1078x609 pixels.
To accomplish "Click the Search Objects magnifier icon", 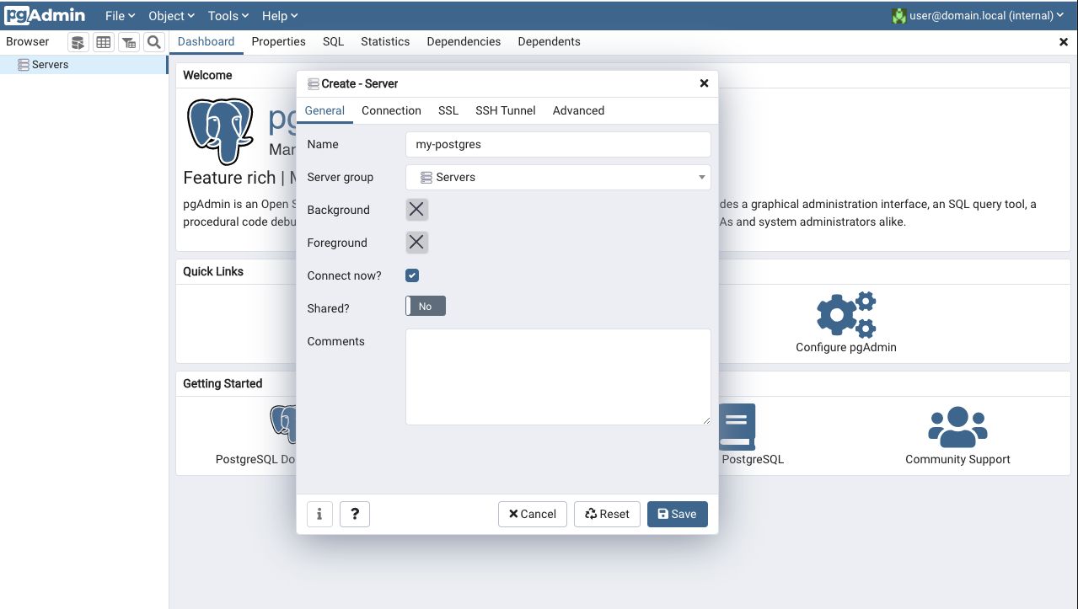I will tap(153, 42).
